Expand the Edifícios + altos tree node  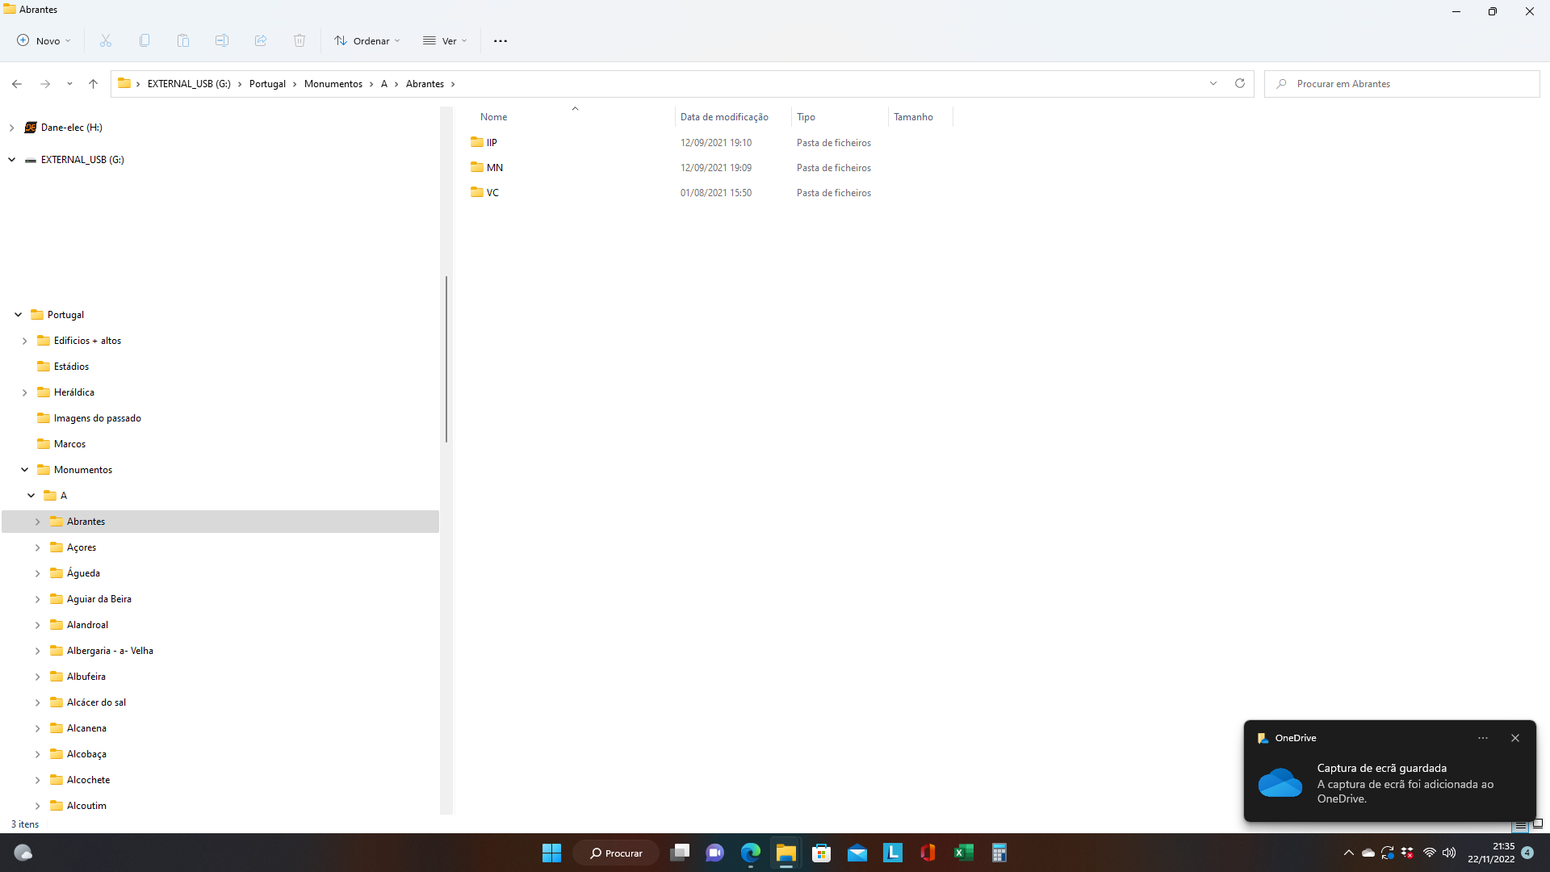coord(25,341)
